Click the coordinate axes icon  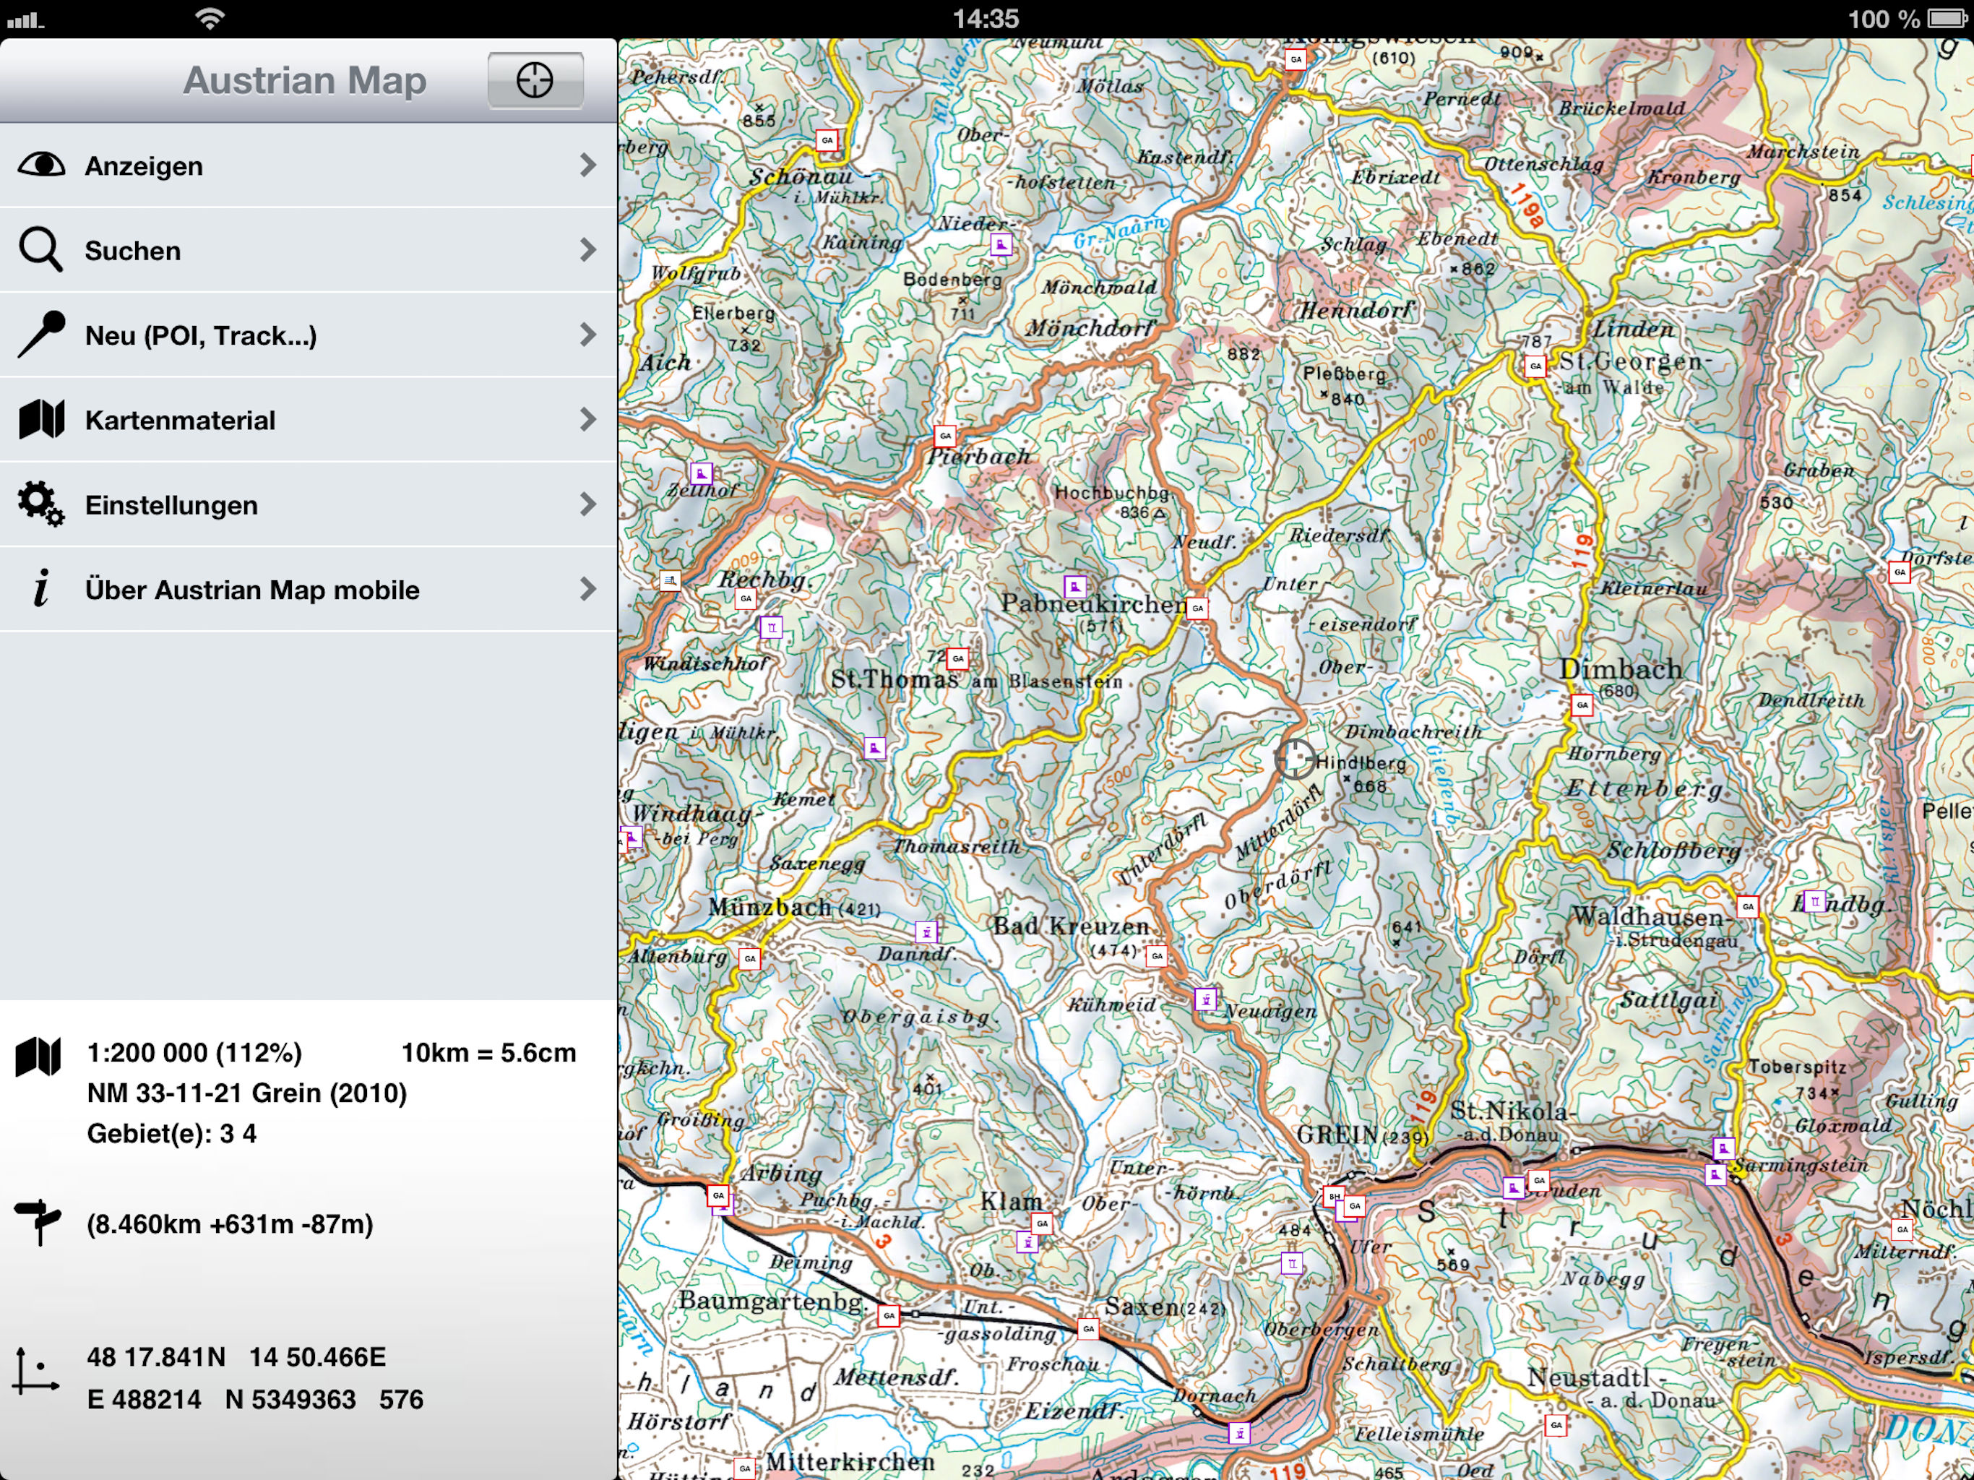pyautogui.click(x=35, y=1372)
